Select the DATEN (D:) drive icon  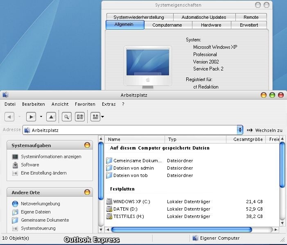pos(109,209)
